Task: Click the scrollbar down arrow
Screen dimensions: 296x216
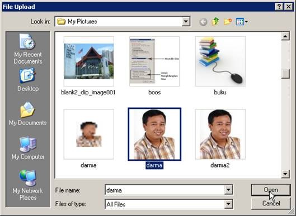Action: coord(285,174)
